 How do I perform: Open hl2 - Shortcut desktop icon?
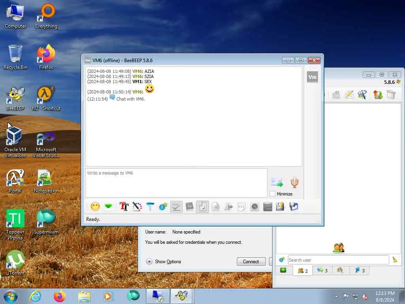point(46,99)
